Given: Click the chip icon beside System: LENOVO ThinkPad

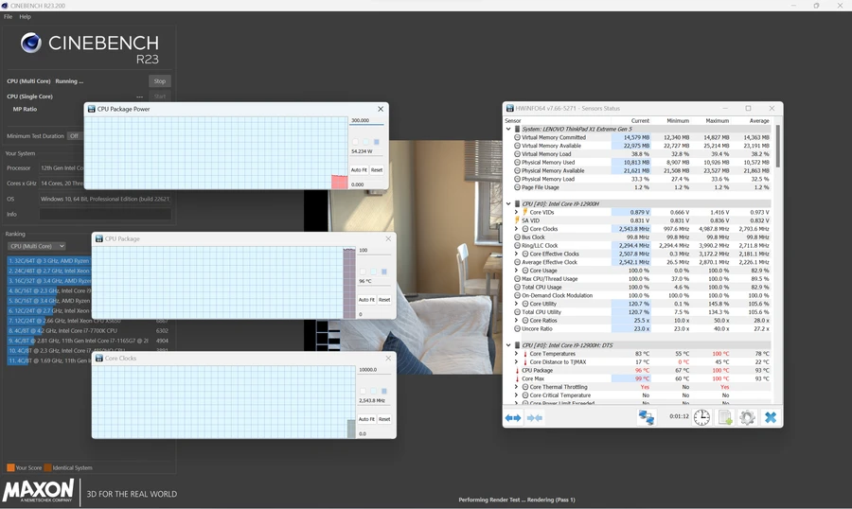Looking at the screenshot, I should tap(517, 130).
